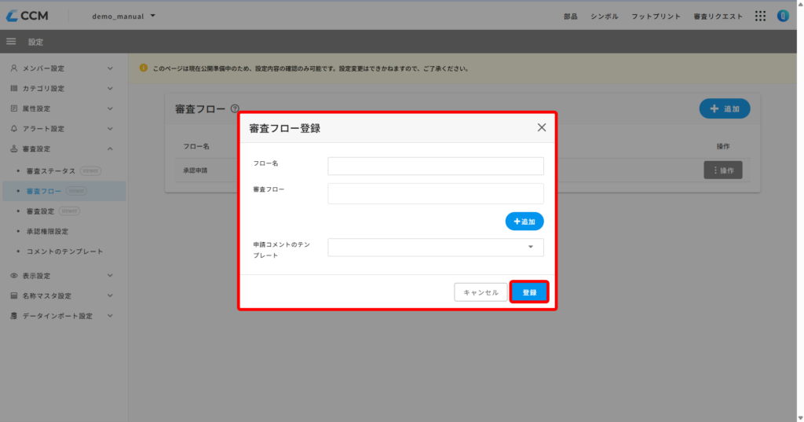Image resolution: width=804 pixels, height=422 pixels.
Task: Go to シンボル in top navigation
Action: pos(604,17)
